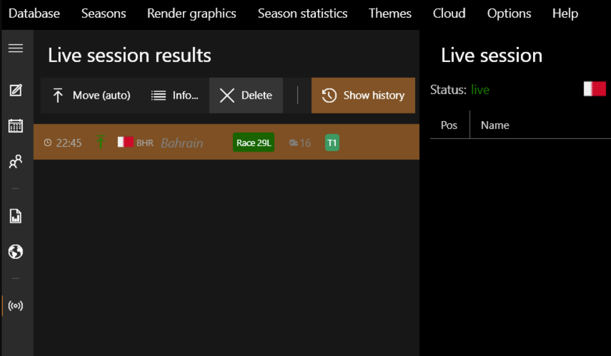Image resolution: width=611 pixels, height=356 pixels.
Task: Open the Seasons menu
Action: click(x=104, y=14)
